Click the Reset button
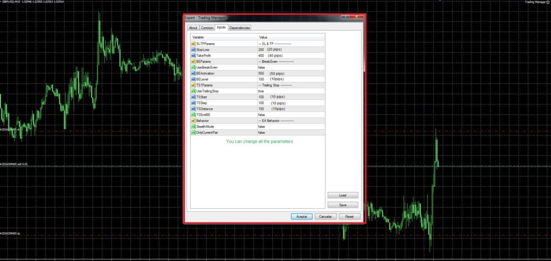Viewport: 551px width, 261px height. pyautogui.click(x=350, y=217)
